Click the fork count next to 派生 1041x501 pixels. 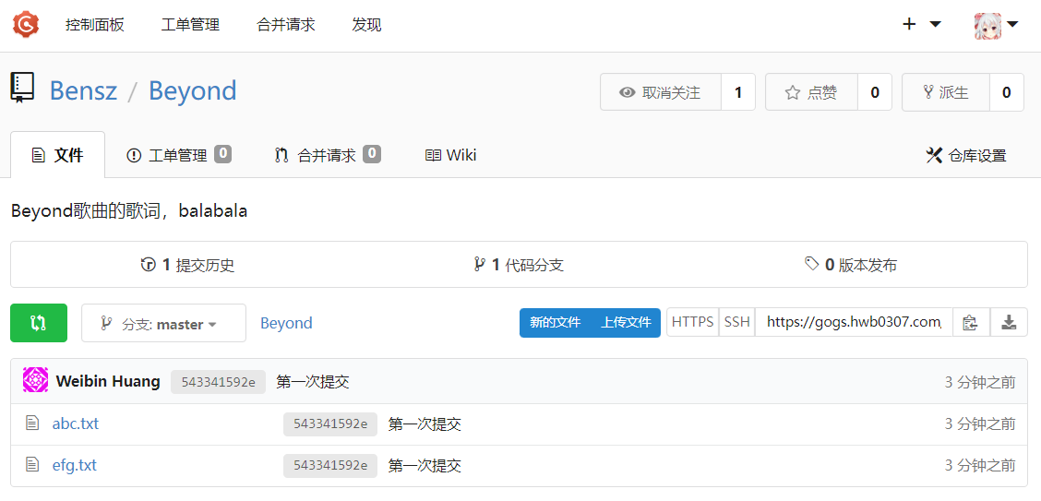(x=1007, y=92)
